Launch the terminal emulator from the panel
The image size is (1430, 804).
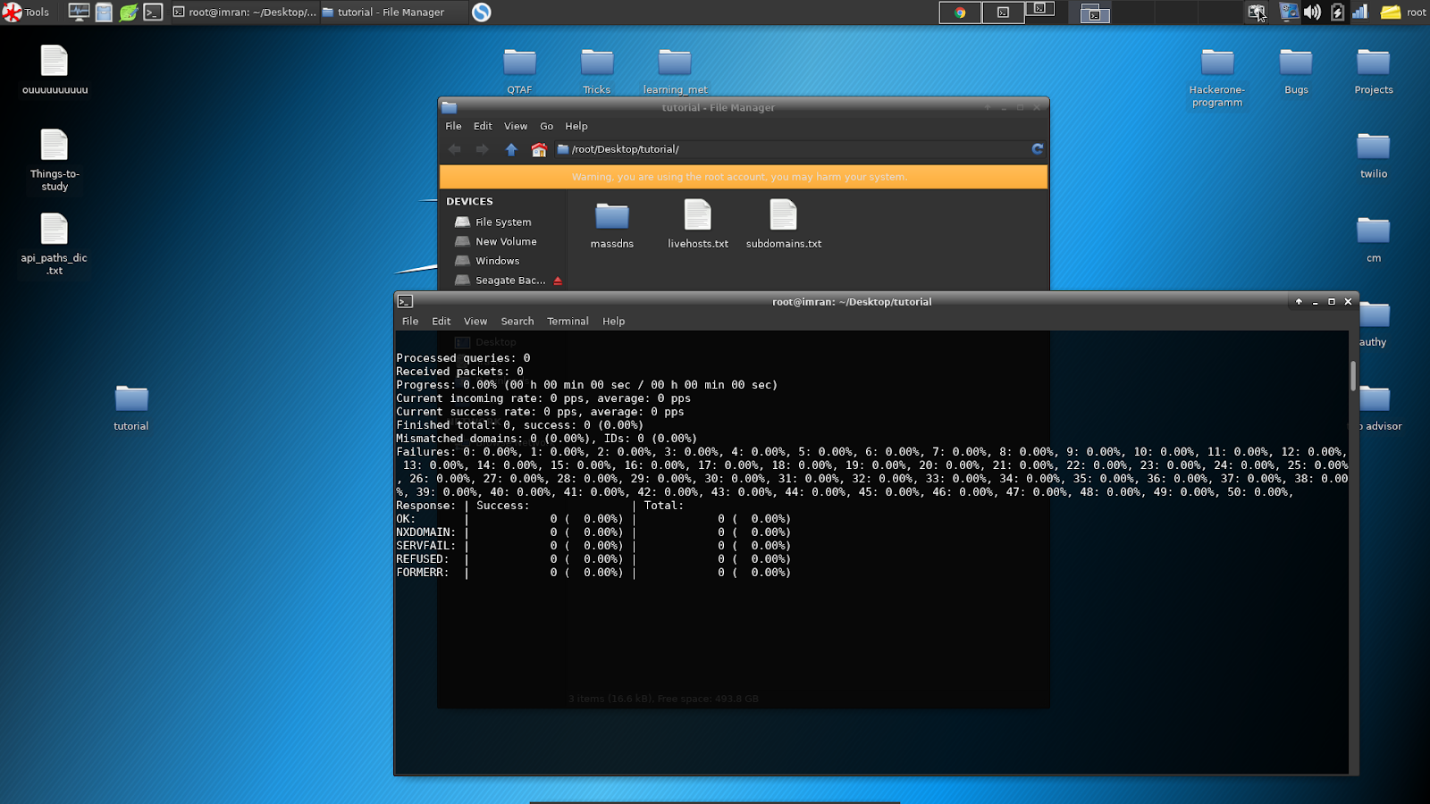(x=154, y=13)
